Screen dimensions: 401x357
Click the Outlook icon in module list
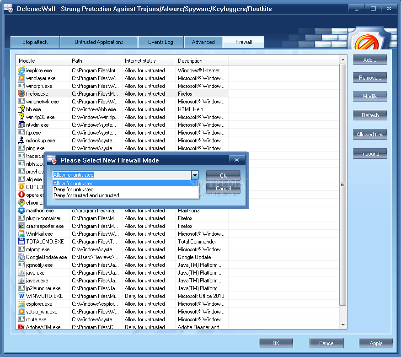pos(21,187)
